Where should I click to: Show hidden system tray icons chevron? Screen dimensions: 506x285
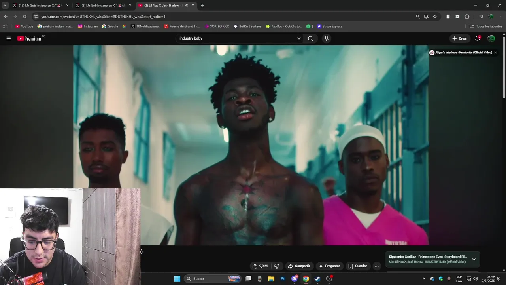click(424, 279)
